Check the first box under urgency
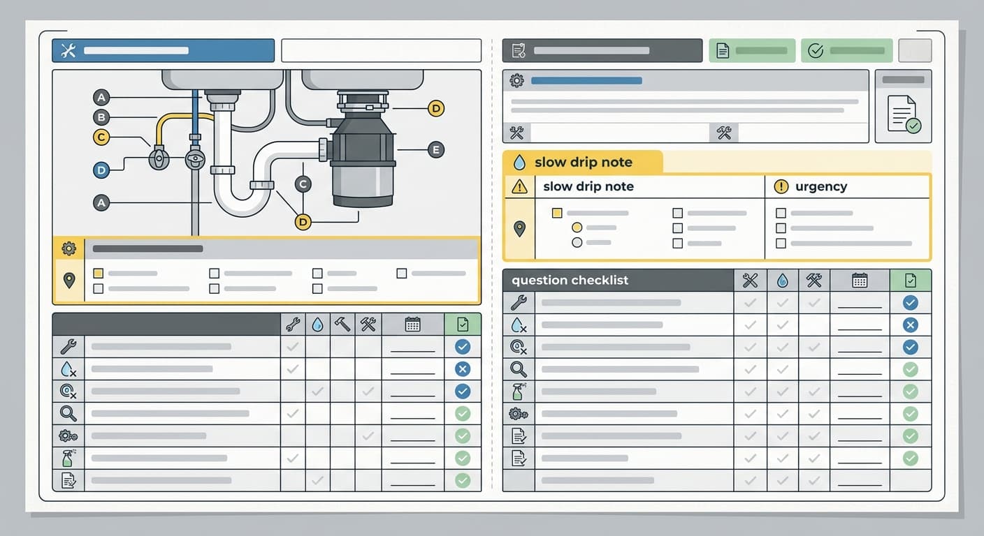984x536 pixels. pyautogui.click(x=781, y=213)
